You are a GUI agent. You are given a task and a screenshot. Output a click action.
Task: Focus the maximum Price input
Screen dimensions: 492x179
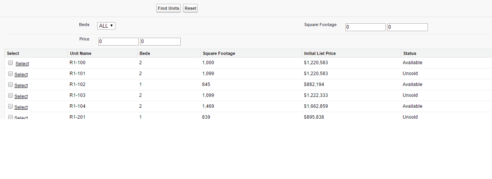click(160, 42)
